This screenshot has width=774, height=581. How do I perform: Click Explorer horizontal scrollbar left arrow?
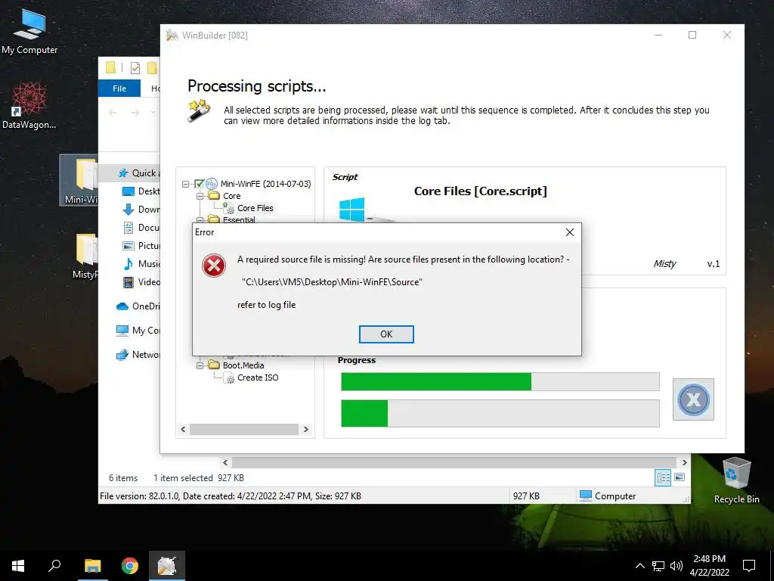click(x=225, y=462)
